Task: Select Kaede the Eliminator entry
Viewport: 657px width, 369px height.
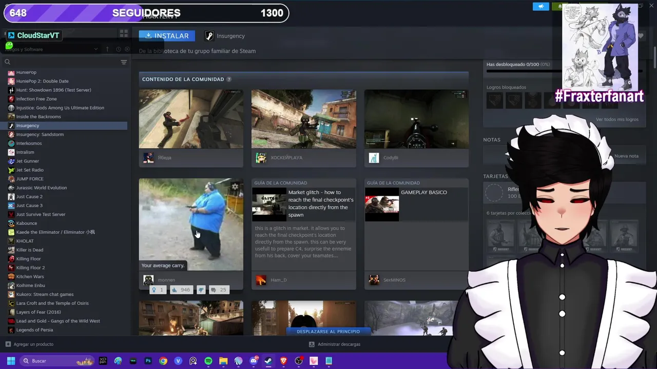Action: pyautogui.click(x=55, y=232)
